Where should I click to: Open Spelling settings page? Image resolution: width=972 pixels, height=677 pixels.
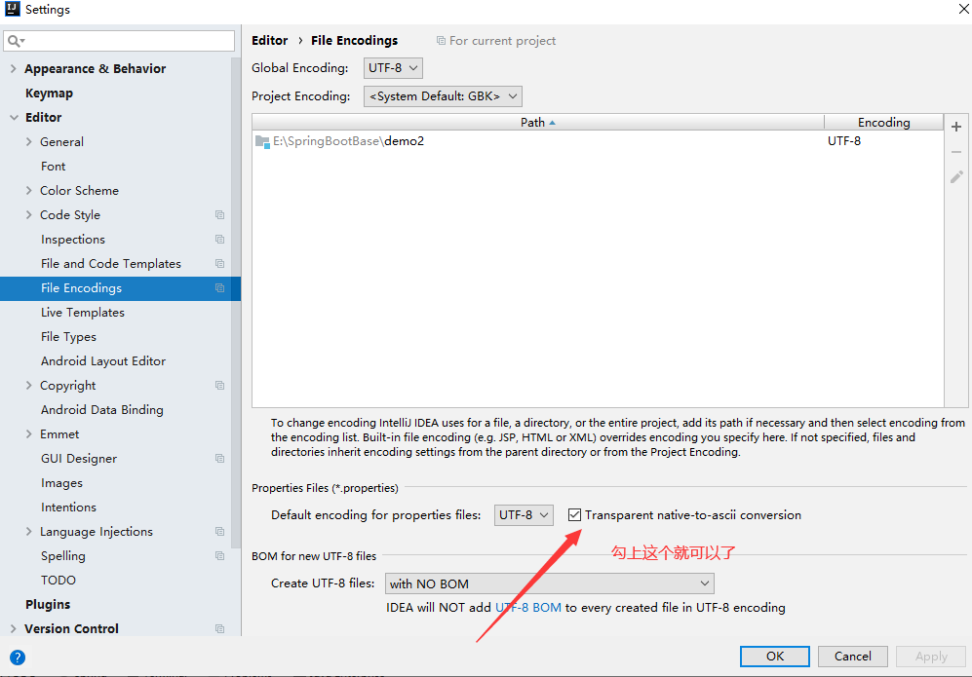[63, 556]
